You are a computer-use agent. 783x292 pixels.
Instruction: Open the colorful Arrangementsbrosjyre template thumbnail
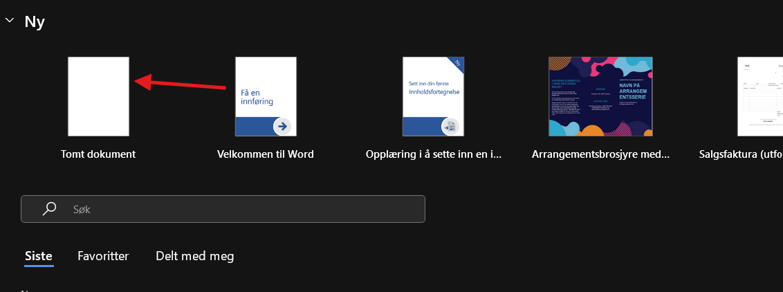coord(600,96)
